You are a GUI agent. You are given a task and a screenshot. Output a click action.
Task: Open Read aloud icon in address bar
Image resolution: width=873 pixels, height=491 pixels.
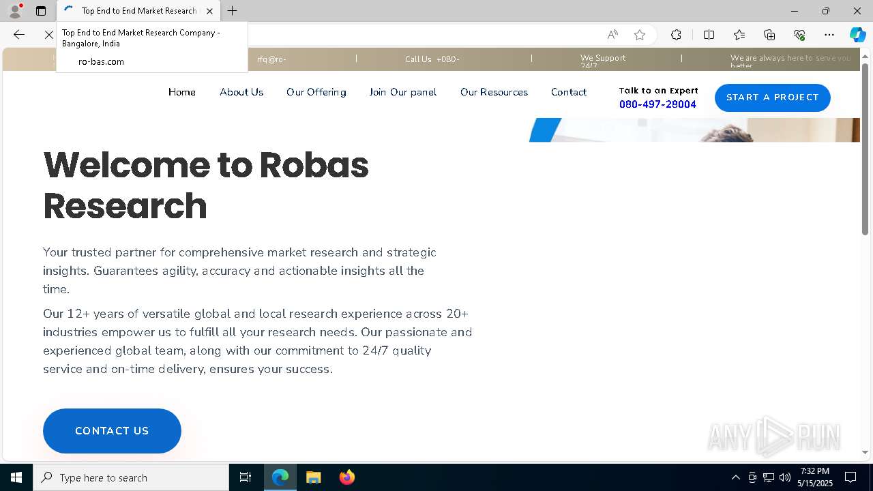point(612,35)
